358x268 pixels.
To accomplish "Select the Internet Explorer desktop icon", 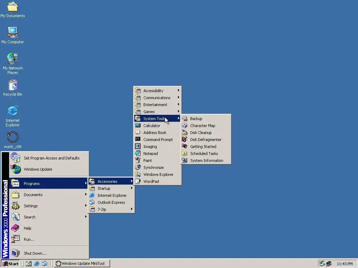I will (13, 116).
